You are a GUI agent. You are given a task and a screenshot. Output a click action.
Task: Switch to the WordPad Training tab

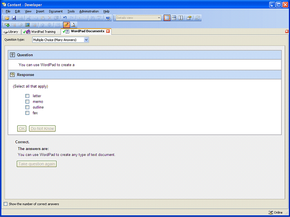(41, 32)
